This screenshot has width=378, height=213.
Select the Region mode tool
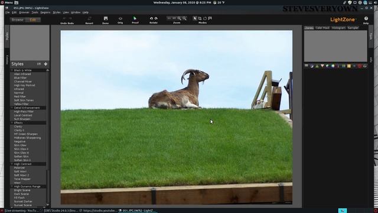point(210,18)
